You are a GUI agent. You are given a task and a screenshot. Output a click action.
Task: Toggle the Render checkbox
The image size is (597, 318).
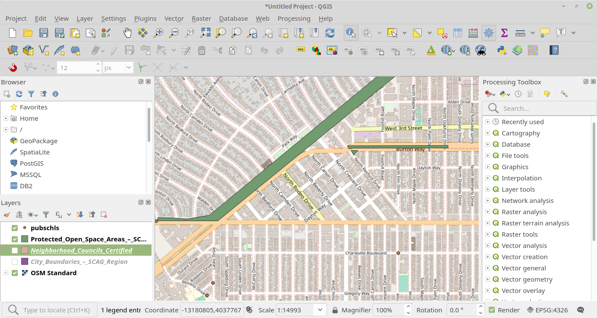(x=492, y=310)
